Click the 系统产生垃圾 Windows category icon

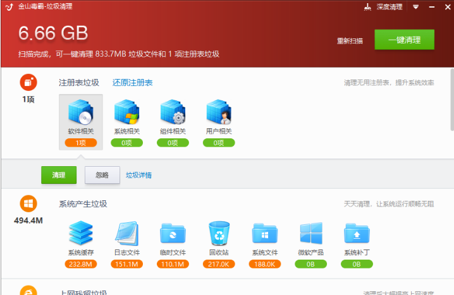point(28,203)
